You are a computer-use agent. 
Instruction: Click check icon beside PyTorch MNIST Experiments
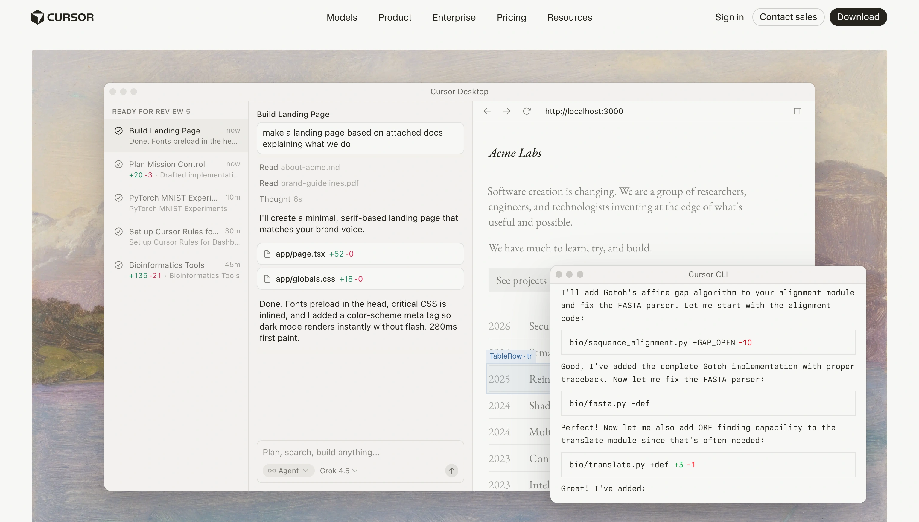coord(118,198)
